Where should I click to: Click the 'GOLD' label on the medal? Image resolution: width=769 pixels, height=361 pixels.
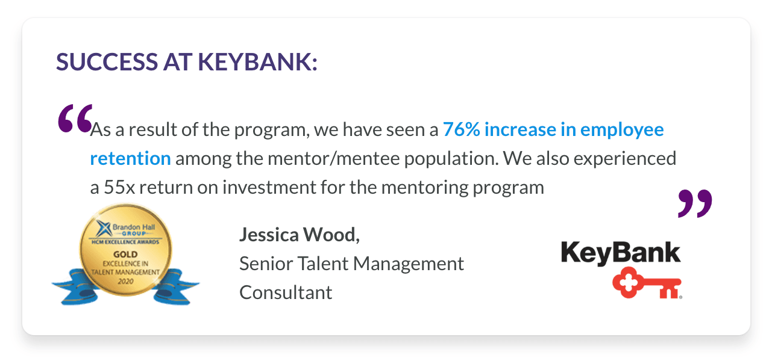126,255
